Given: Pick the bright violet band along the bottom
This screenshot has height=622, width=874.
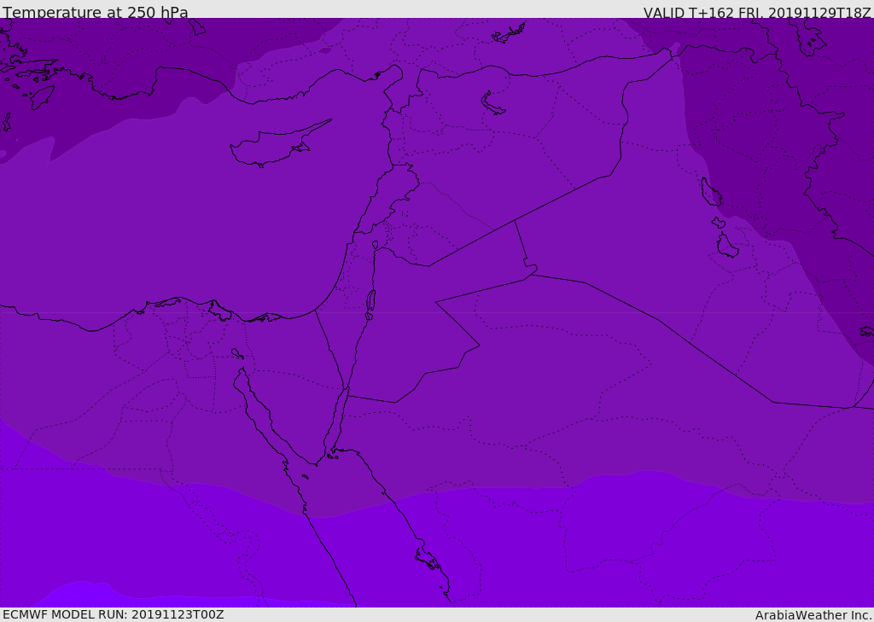Looking at the screenshot, I should click(x=512, y=546).
